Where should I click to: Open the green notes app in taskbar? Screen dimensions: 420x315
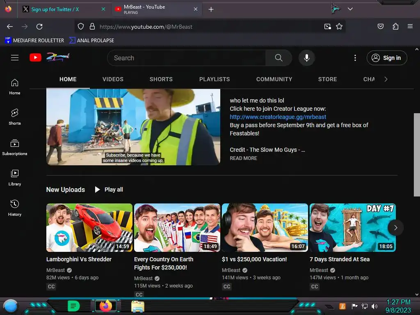coord(73,306)
